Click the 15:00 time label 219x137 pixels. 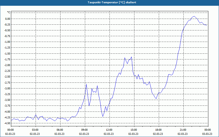pyautogui.click(x=134, y=130)
